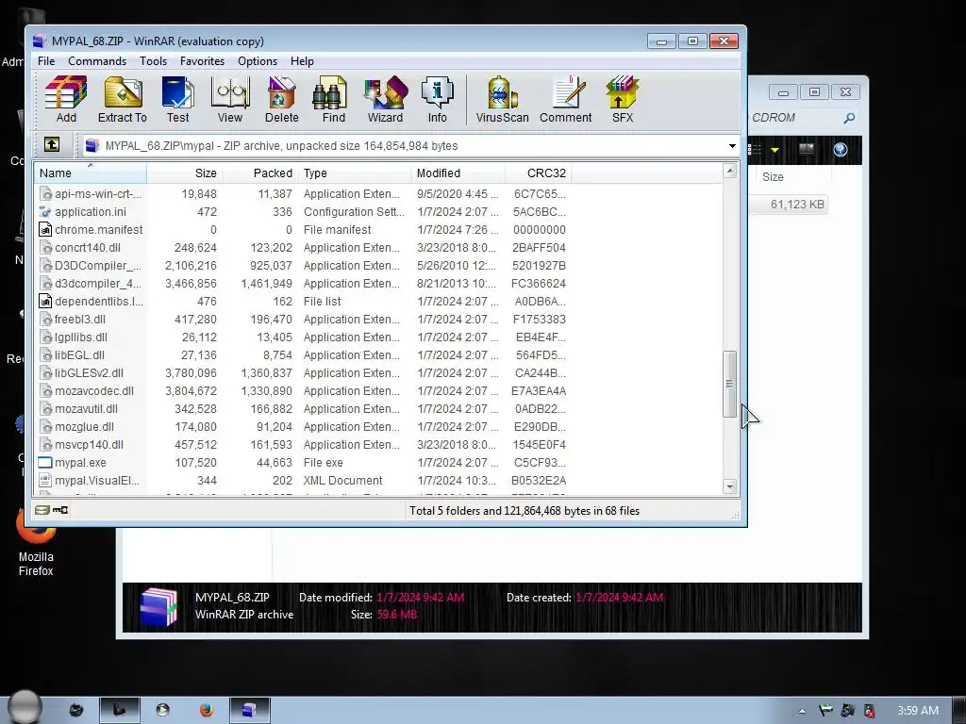966x724 pixels.
Task: Click the MYPAL_68.ZIP archive thumbnail in details pane
Action: point(158,607)
